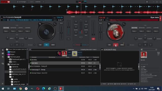Click SYNC button on left deck
The height and width of the screenshot is (91, 162).
53,45
